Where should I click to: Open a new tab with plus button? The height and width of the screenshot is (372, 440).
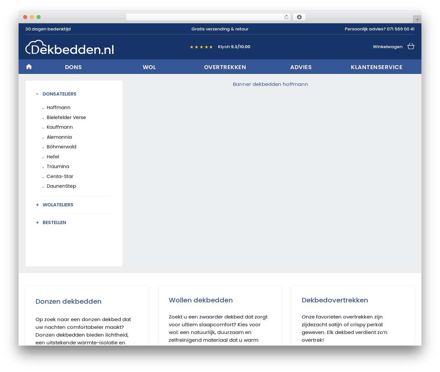point(417,20)
